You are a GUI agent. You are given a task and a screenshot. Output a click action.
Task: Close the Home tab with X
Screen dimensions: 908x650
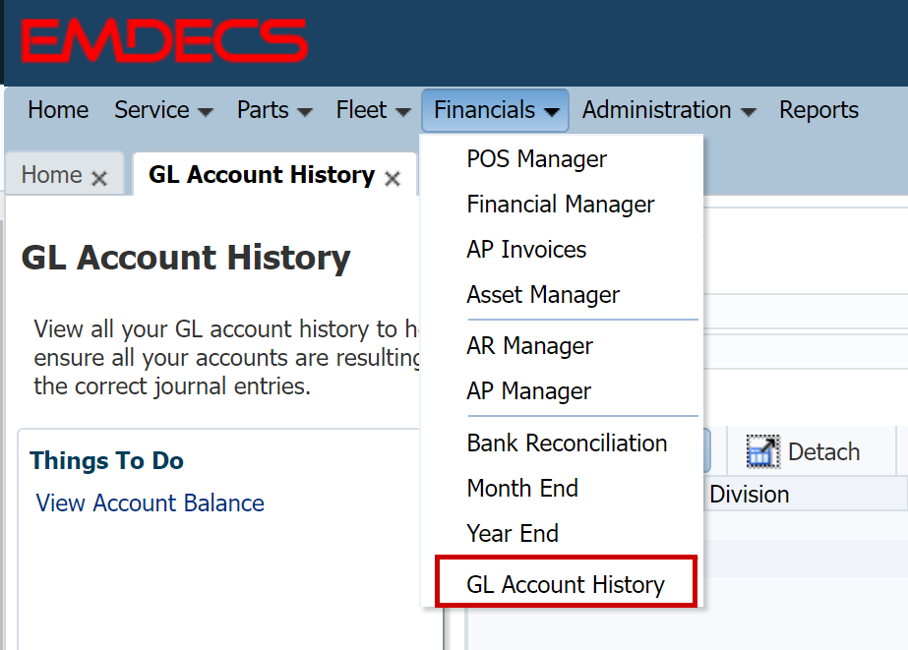tap(98, 178)
